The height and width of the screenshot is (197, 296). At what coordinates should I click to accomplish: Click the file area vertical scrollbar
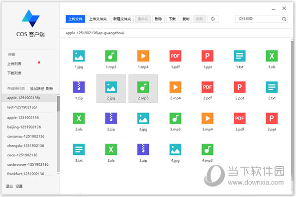292,110
